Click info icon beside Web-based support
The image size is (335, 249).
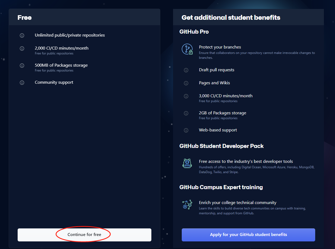pos(186,130)
